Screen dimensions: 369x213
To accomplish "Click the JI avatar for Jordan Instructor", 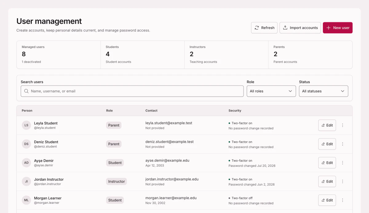I will pos(26,182).
